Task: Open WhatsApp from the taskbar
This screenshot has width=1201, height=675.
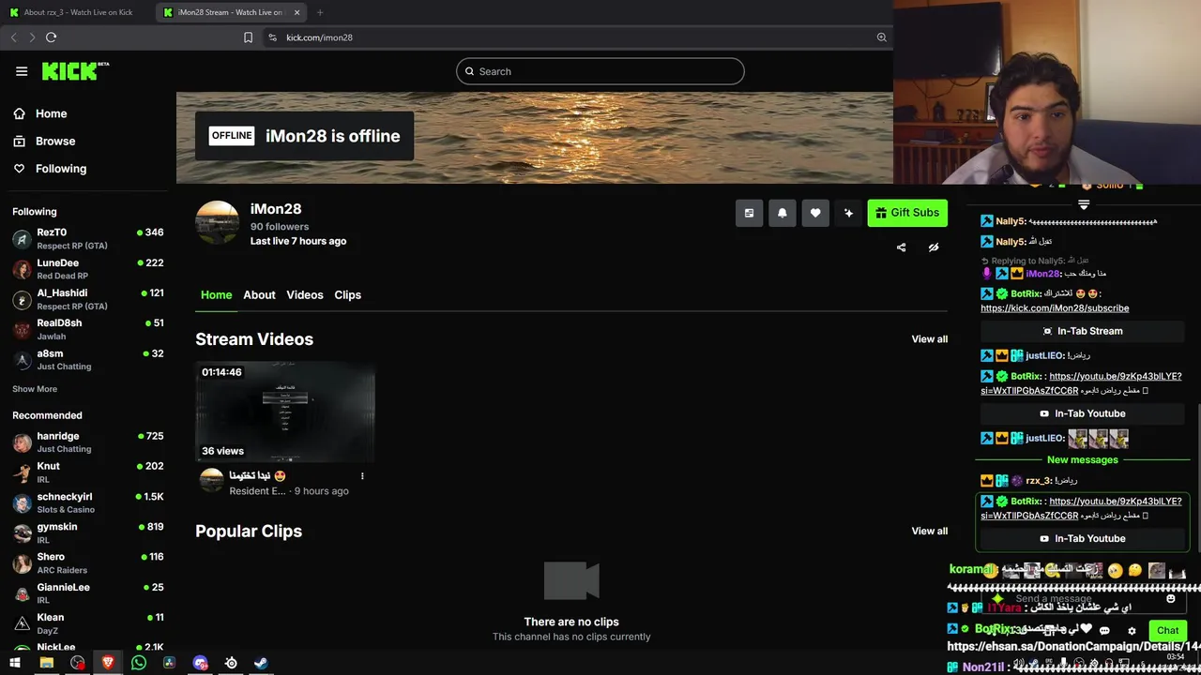Action: pos(139,663)
